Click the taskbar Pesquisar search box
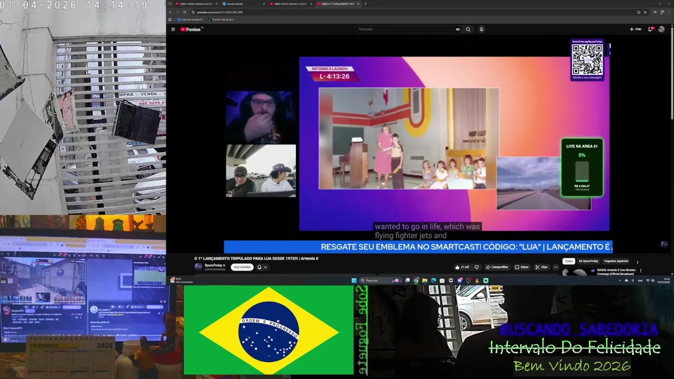 pos(380,281)
